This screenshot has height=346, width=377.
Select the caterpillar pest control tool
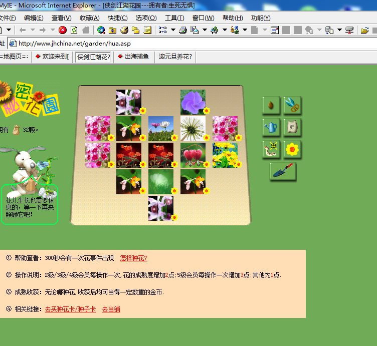click(271, 149)
